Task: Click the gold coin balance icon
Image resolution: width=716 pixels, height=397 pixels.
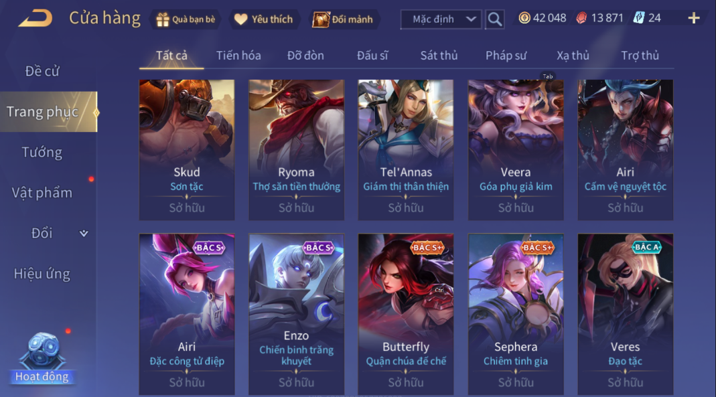Action: pos(524,18)
